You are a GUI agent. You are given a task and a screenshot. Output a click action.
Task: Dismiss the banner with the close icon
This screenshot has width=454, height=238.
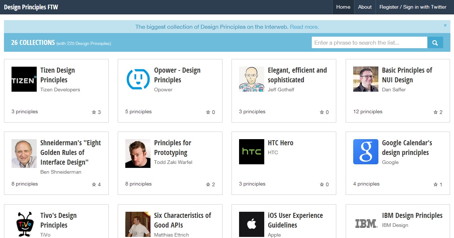445,26
